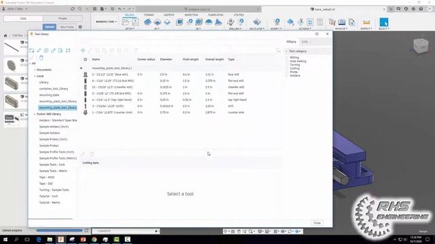Delete the library using the trash can icon
Screen dimensions: 435x244
click(x=41, y=58)
